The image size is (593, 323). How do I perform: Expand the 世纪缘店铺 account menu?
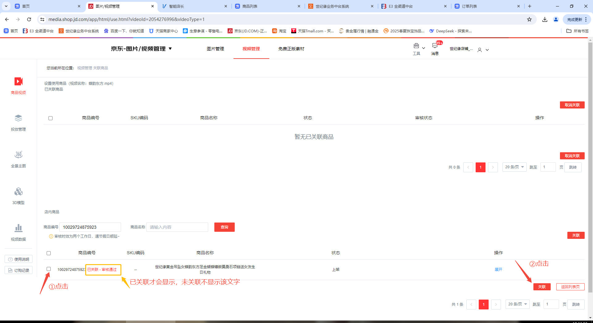[487, 50]
